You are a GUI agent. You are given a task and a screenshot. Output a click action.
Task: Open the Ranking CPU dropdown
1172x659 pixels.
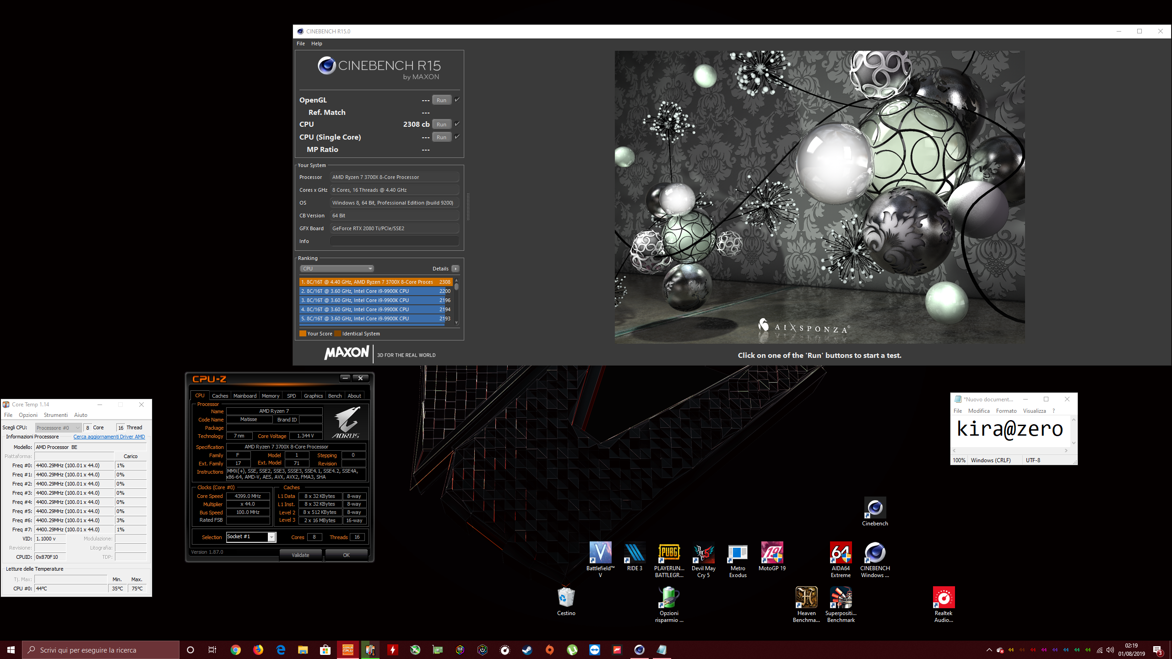point(337,269)
